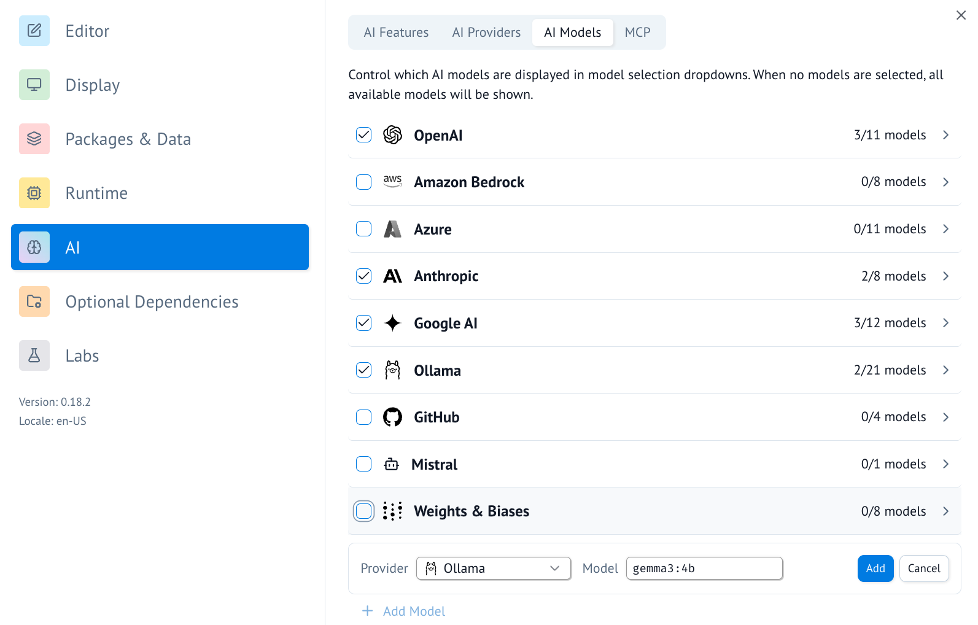Expand the Google AI models chevron
This screenshot has width=978, height=625.
(x=945, y=323)
